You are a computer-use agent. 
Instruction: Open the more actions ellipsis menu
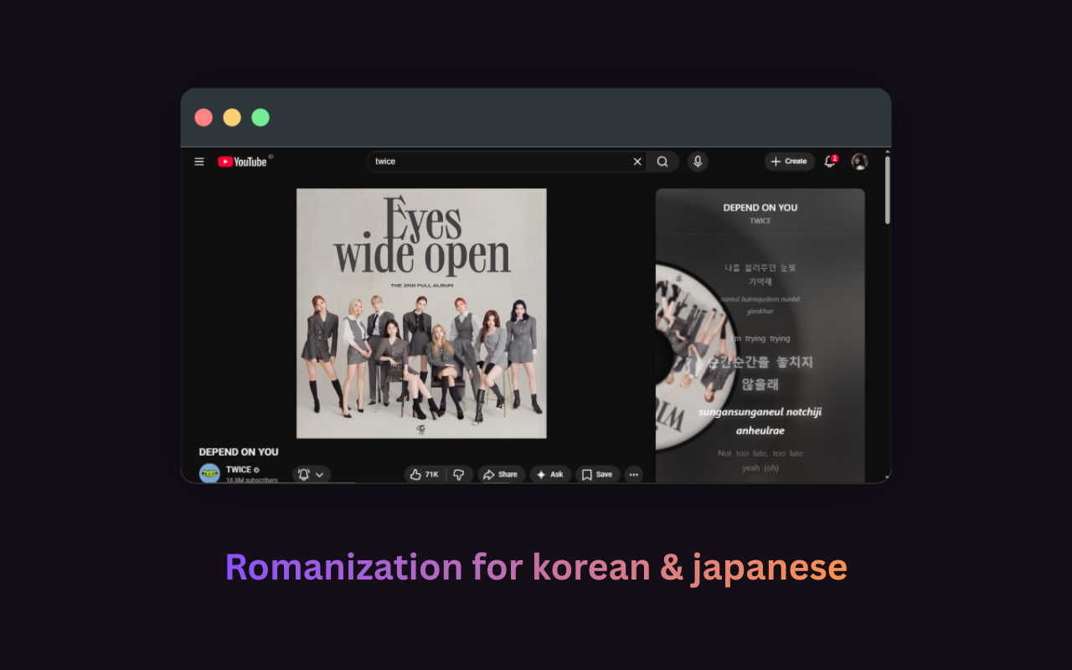(x=634, y=474)
